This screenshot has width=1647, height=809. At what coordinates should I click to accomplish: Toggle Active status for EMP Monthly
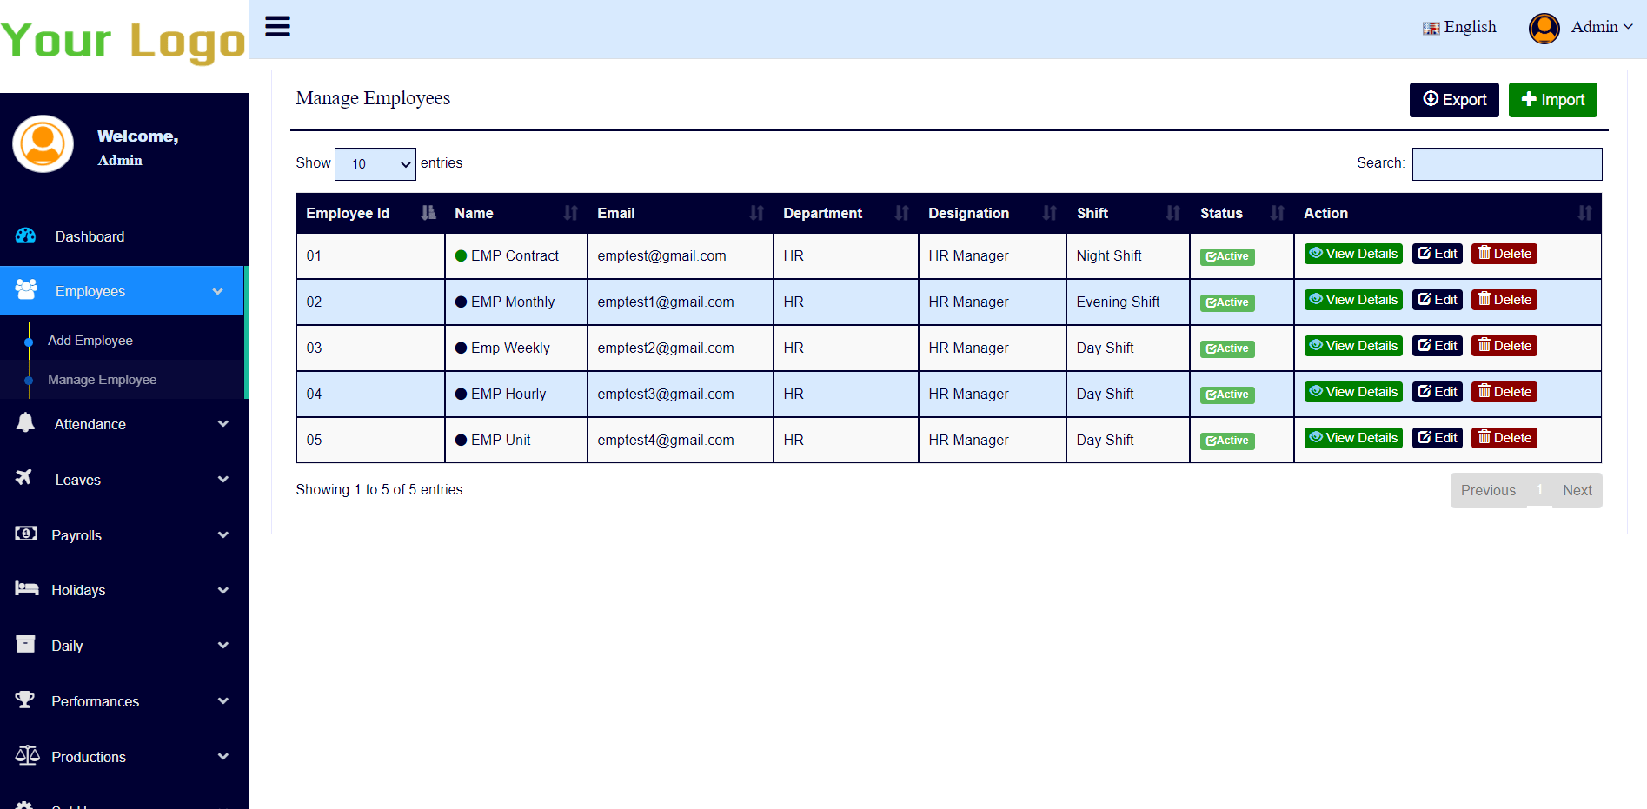pos(1226,302)
